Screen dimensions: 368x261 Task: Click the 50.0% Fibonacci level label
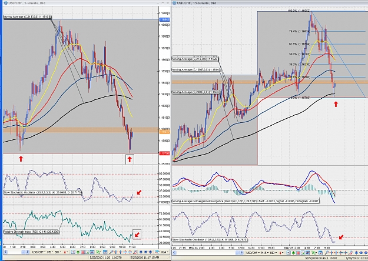[300, 54]
